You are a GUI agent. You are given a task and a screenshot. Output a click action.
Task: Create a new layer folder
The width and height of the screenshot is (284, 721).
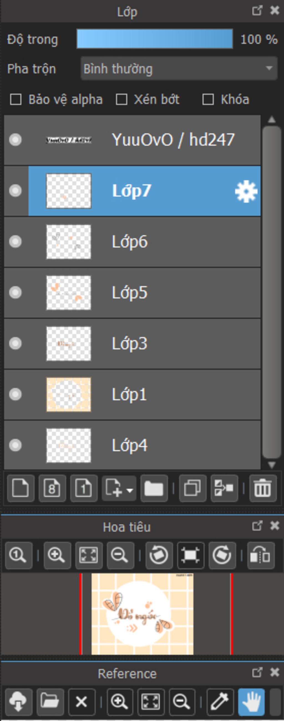tap(154, 488)
